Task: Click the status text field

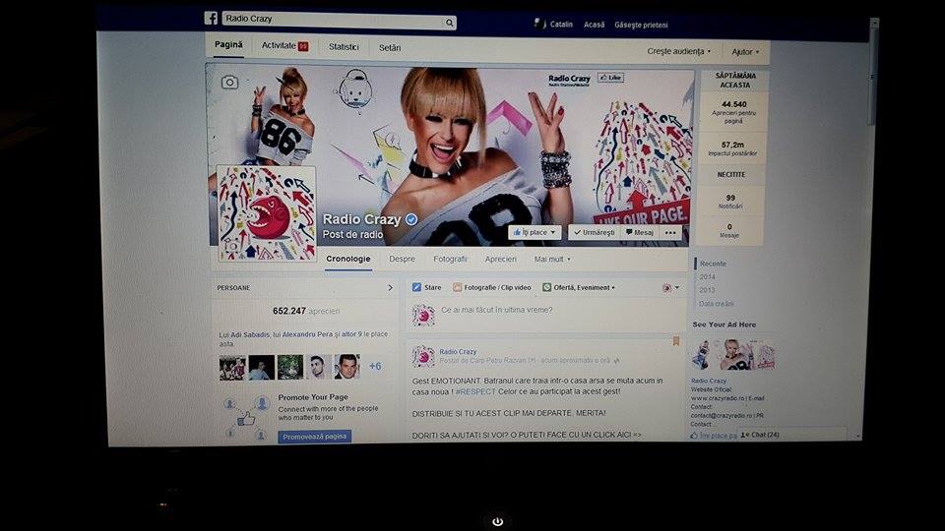Action: click(x=541, y=311)
